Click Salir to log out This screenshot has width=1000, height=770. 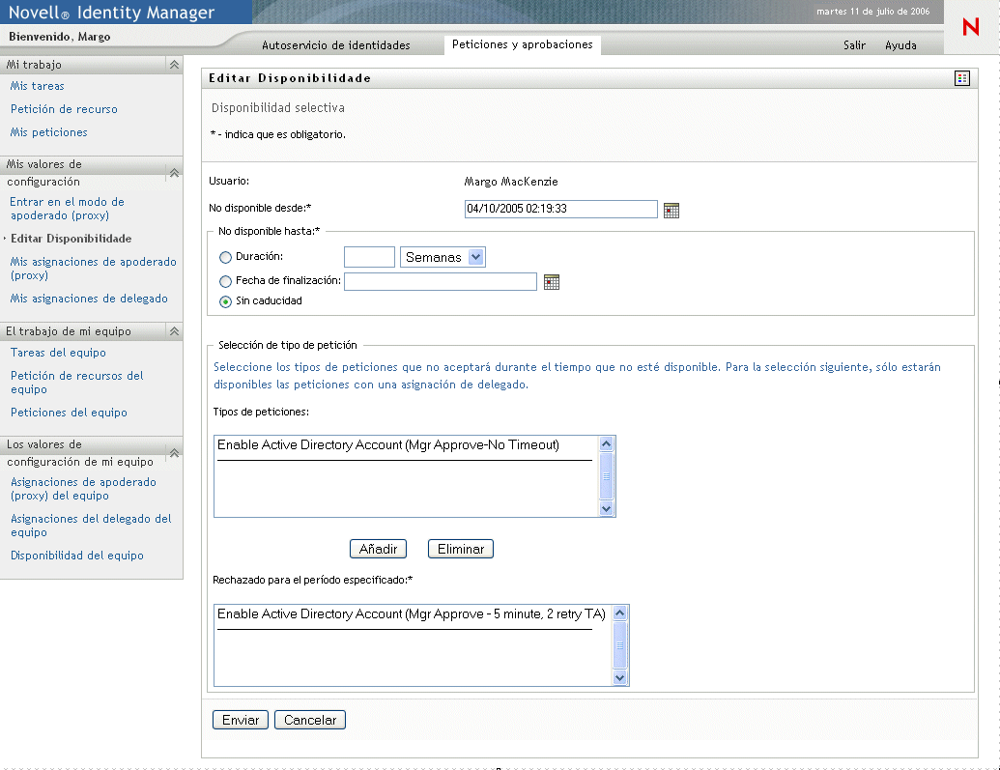[x=855, y=45]
